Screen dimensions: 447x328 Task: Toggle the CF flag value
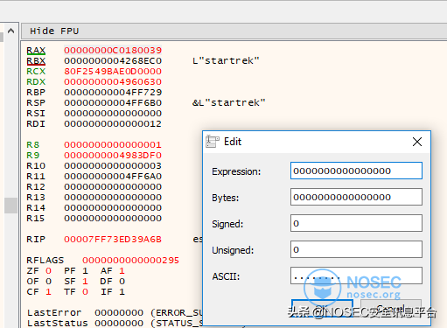(48, 292)
